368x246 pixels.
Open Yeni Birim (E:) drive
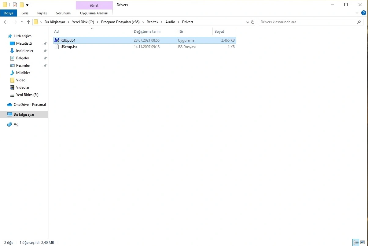[x=27, y=95]
